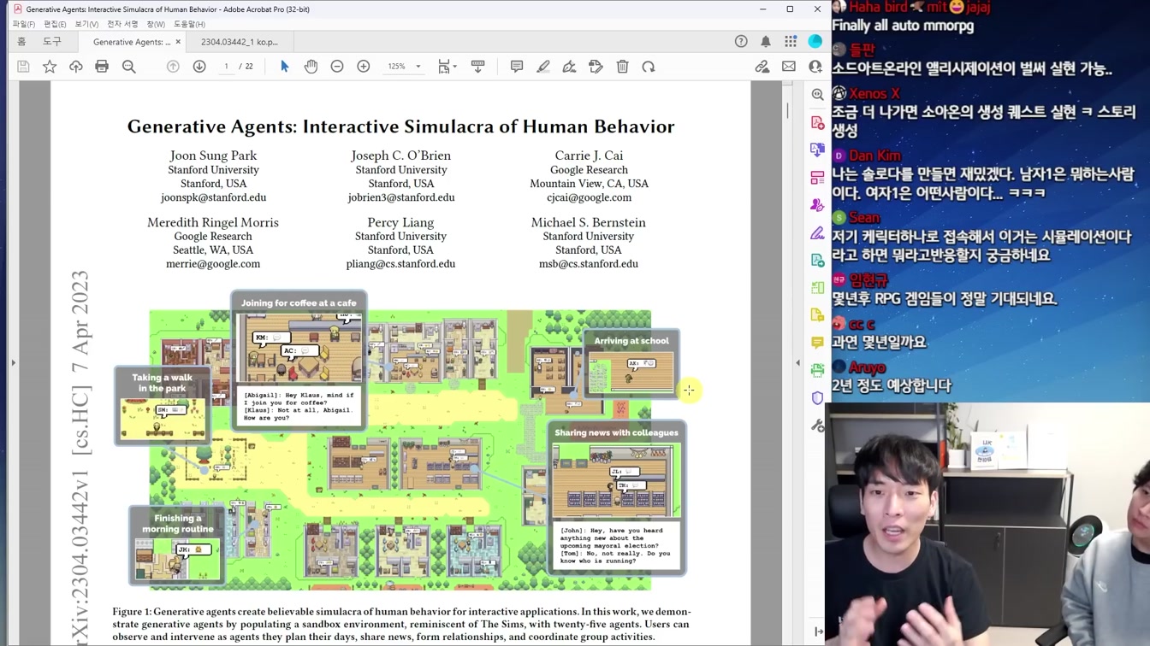This screenshot has width=1150, height=646.
Task: Click the Save file icon
Action: pos(23,67)
